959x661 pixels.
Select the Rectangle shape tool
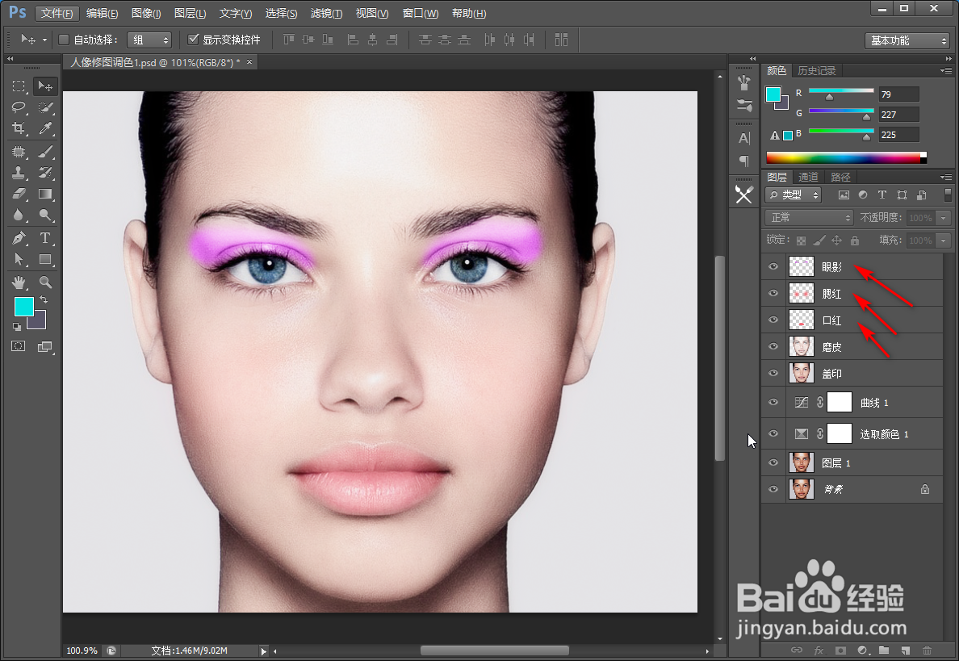click(x=45, y=259)
